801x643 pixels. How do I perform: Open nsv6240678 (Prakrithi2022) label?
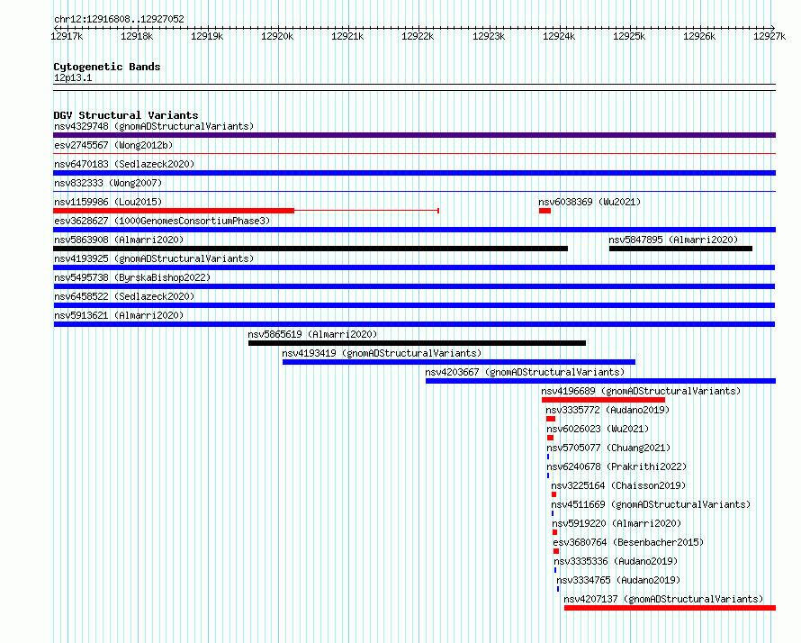pos(616,466)
